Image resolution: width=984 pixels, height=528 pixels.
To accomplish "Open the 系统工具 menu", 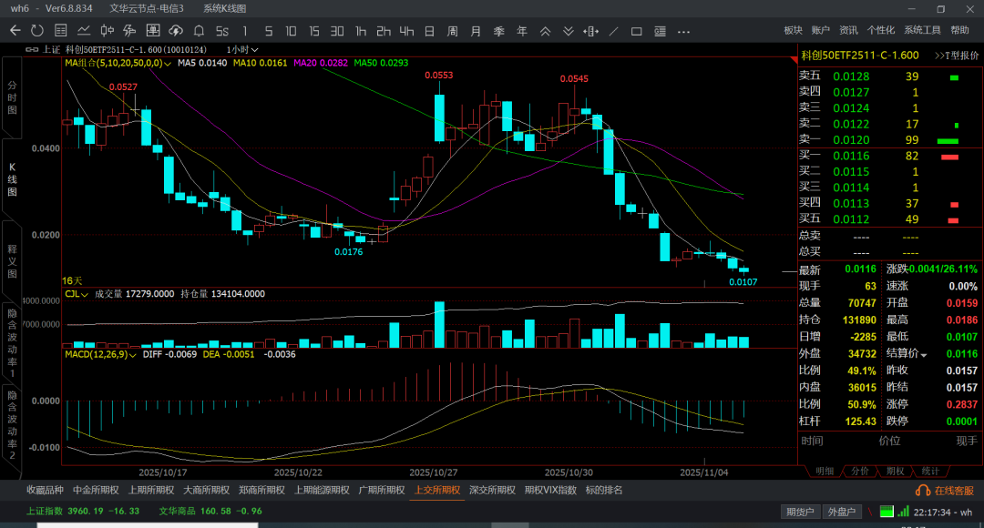I will [922, 31].
